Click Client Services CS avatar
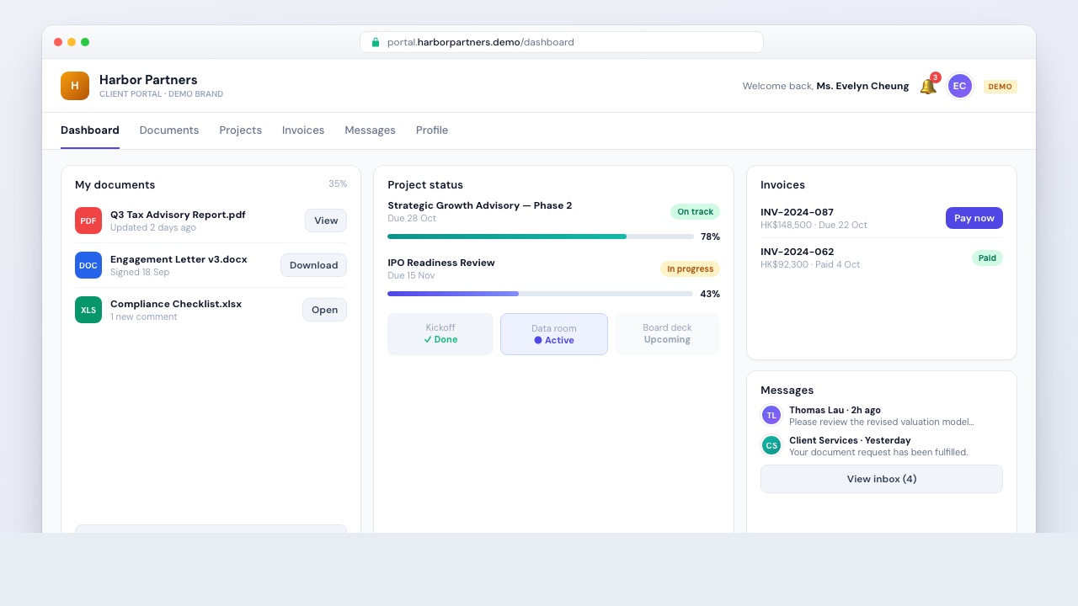This screenshot has height=606, width=1078. click(771, 445)
